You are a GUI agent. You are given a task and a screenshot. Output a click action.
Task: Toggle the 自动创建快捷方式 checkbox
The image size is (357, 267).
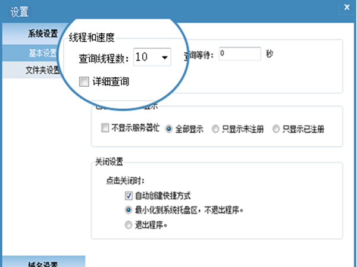coord(129,196)
